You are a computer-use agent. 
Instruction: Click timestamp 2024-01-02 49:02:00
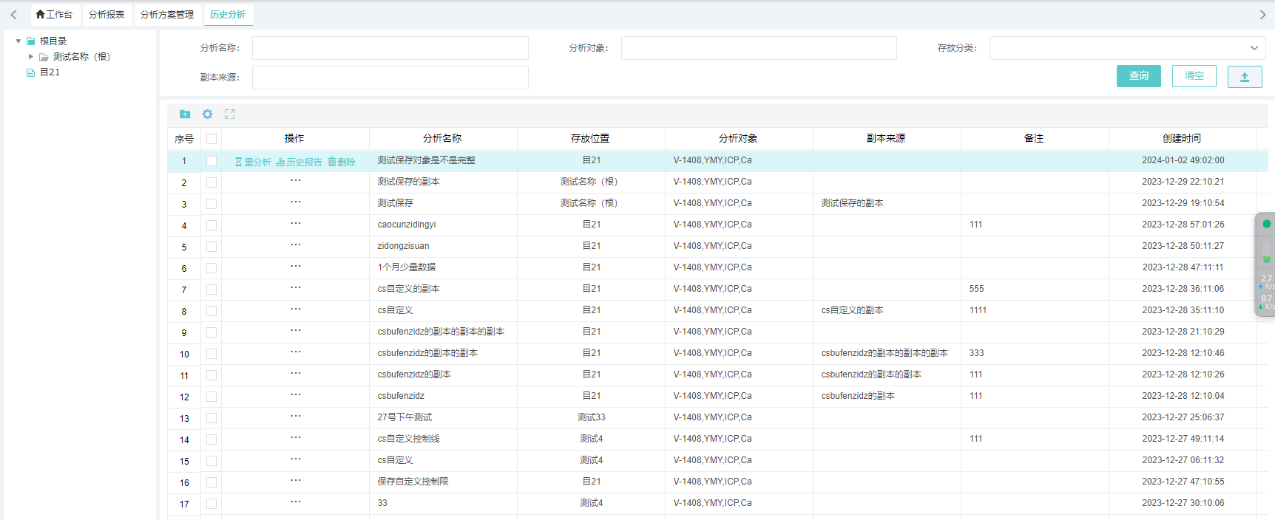tap(1183, 160)
